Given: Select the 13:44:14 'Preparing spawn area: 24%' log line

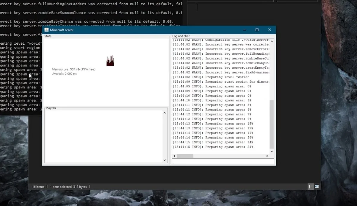Looking at the screenshot, I should [x=213, y=138].
